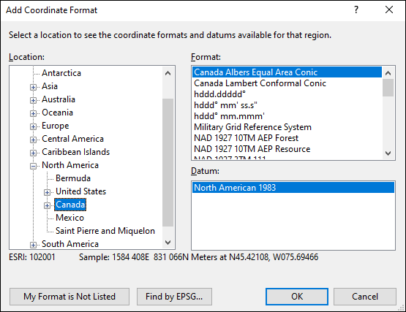Select Bermuda in Location tree

(73, 178)
